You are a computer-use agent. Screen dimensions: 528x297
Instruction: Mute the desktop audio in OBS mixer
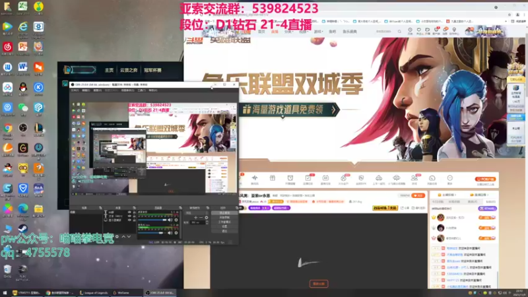(170, 220)
